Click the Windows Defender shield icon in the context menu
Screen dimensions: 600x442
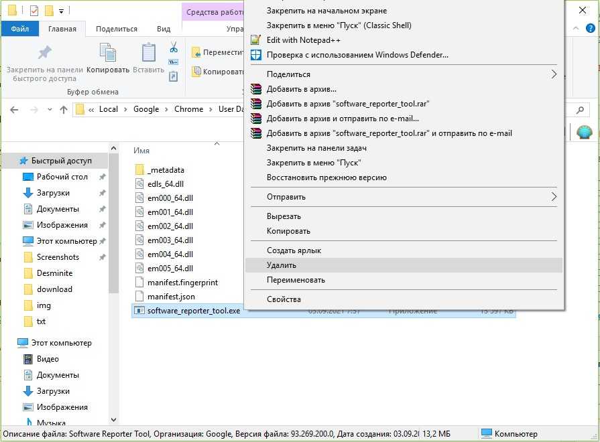pyautogui.click(x=255, y=55)
